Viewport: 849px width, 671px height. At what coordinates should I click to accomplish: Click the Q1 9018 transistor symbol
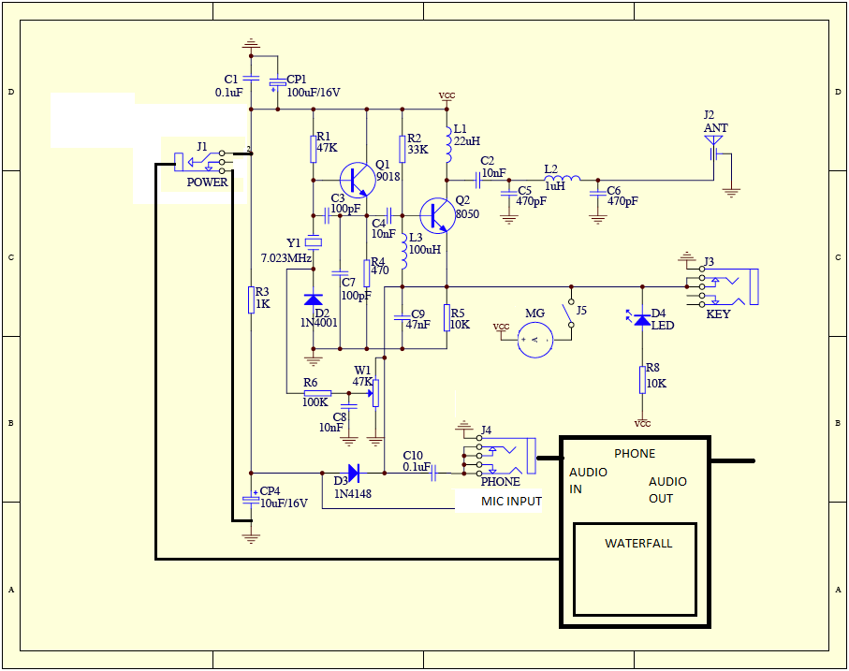pyautogui.click(x=357, y=178)
